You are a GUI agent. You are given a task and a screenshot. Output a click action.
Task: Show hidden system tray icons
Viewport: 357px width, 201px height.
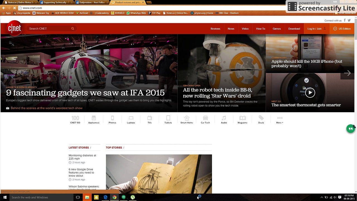[322, 197]
